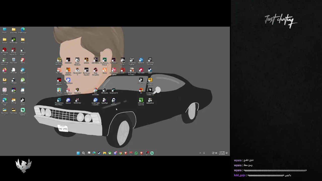Viewport: 322px width, 181px height.
Task: Open the taskbar clock showing 2:07 PM
Action: 222,153
